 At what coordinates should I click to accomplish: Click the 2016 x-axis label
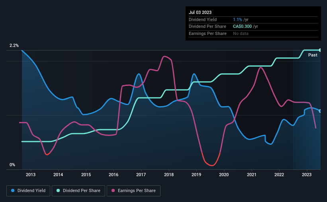tap(114, 175)
